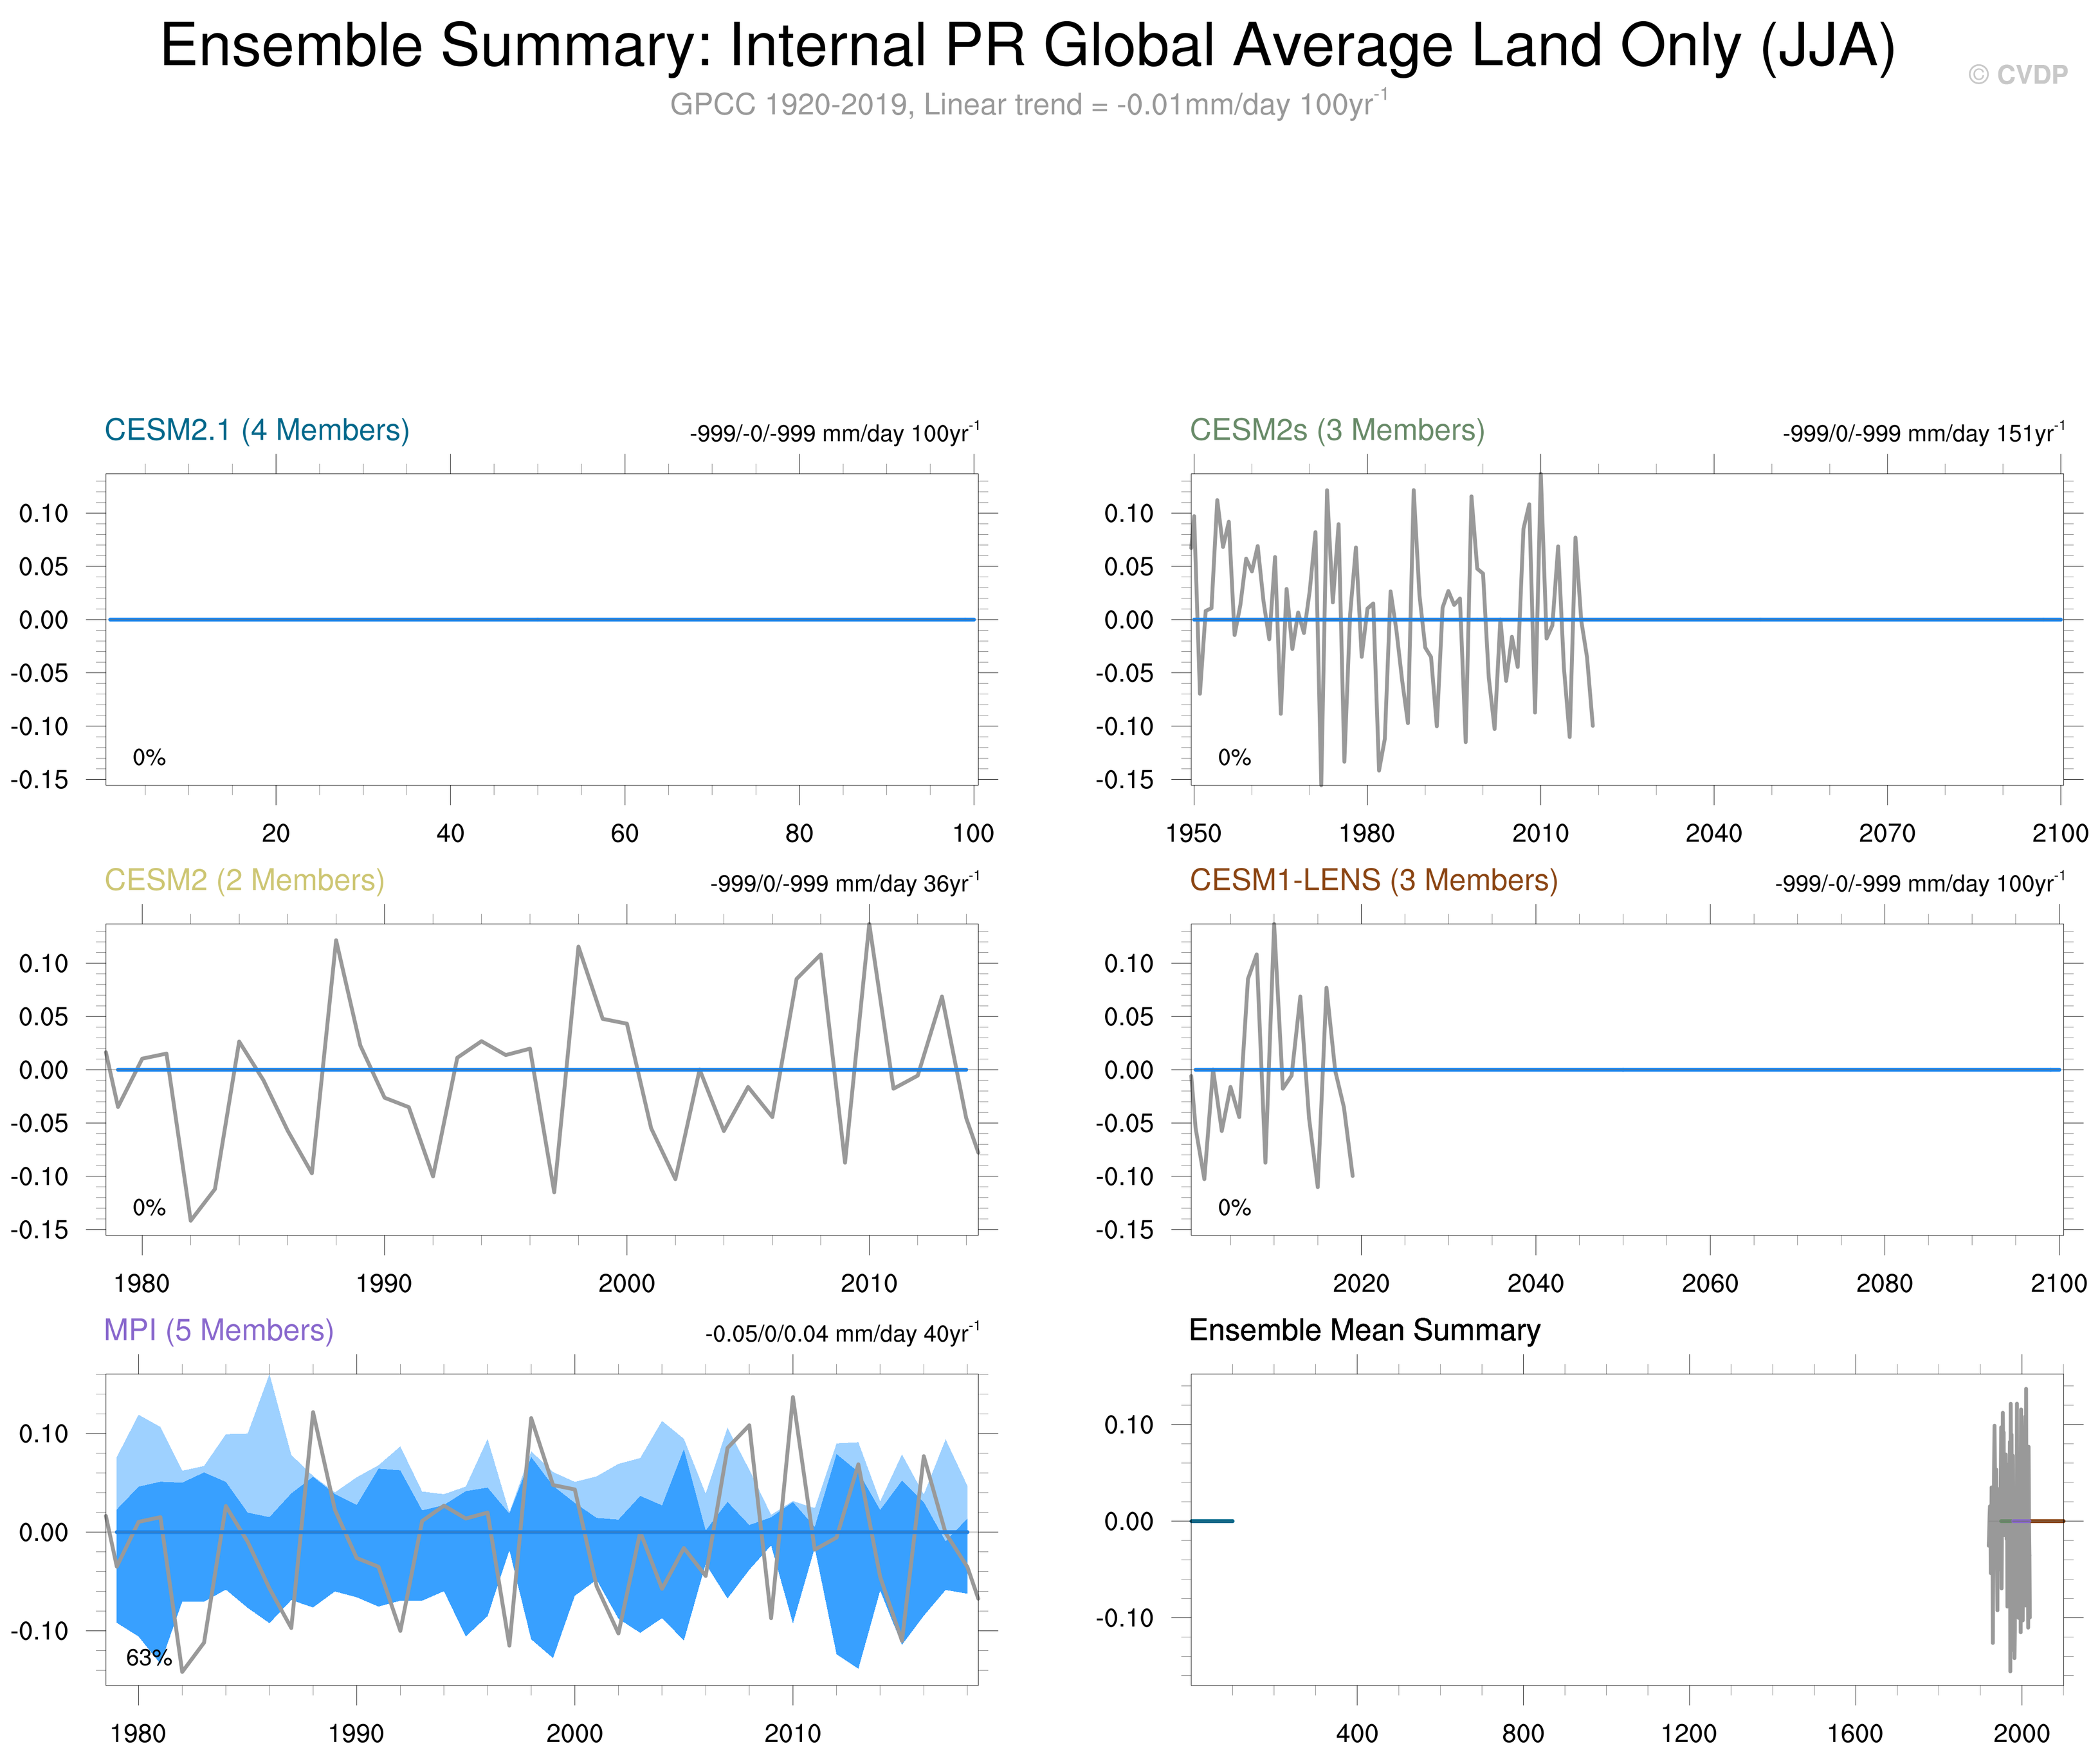Click the Ensemble Mean Summary title
This screenshot has height=1764, width=2100.
pyautogui.click(x=1364, y=1330)
